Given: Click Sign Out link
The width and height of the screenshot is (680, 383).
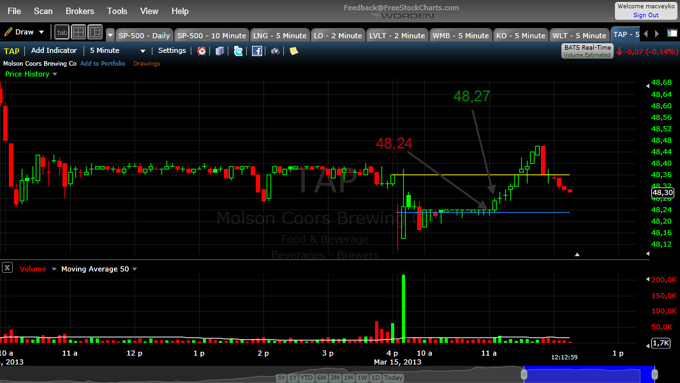Looking at the screenshot, I should 646,15.
